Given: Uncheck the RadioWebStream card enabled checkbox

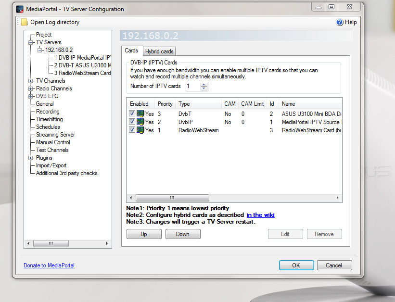Looking at the screenshot, I should (x=132, y=130).
